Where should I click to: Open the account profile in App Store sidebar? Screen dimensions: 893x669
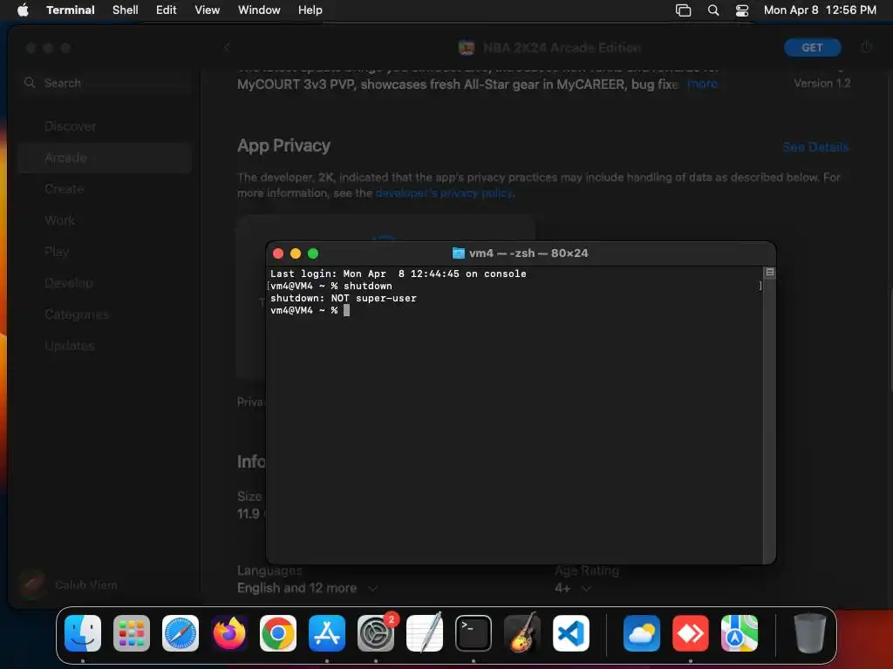click(68, 585)
